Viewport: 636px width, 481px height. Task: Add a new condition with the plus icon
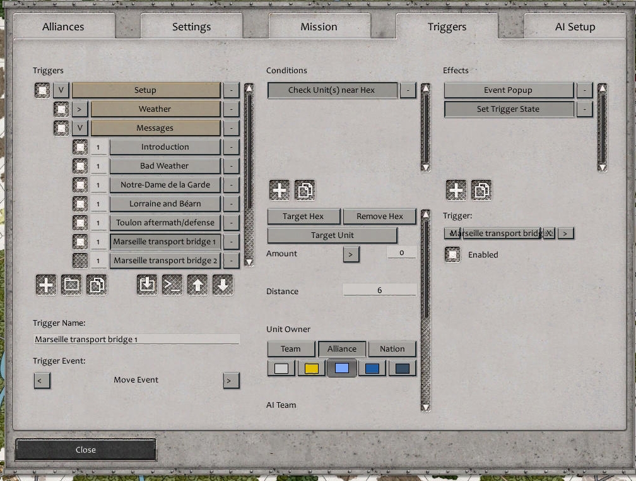pyautogui.click(x=280, y=190)
